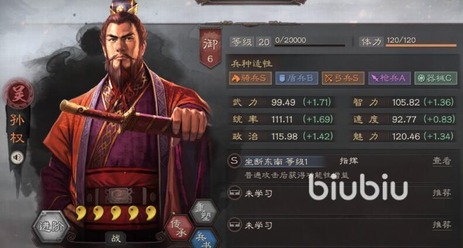The width and height of the screenshot is (463, 248).
Task: Play Sun Quan voice speaker icon
Action: click(17, 157)
